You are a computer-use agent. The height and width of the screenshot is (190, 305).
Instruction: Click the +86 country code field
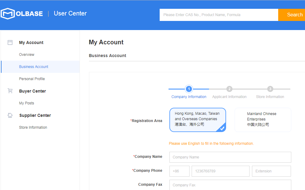(x=179, y=171)
